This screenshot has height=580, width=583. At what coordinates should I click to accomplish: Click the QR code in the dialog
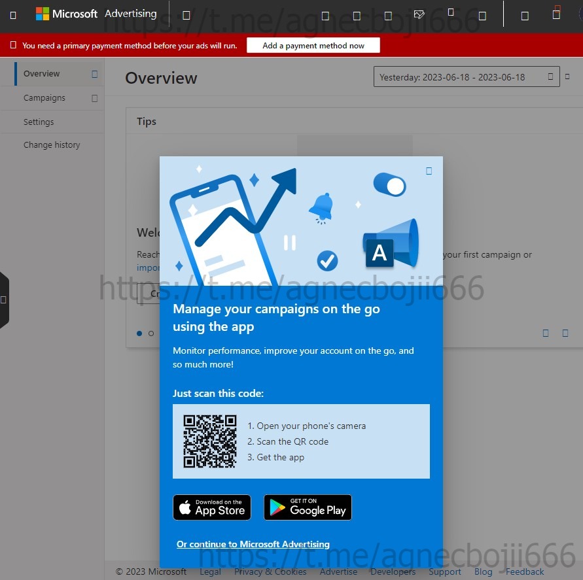(x=210, y=441)
